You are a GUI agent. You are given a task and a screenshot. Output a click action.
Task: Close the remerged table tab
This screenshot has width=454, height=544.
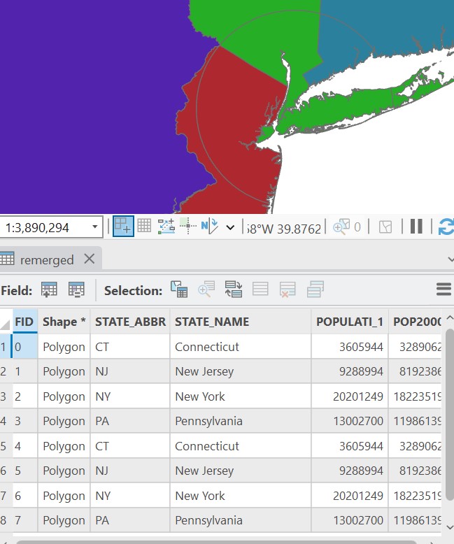pyautogui.click(x=89, y=259)
